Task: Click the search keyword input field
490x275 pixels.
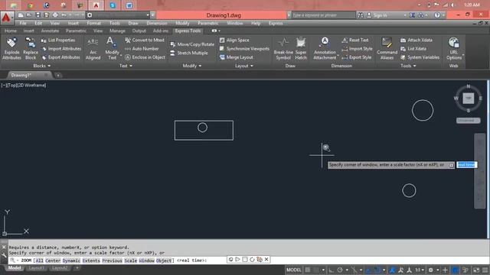Action: click(x=323, y=15)
